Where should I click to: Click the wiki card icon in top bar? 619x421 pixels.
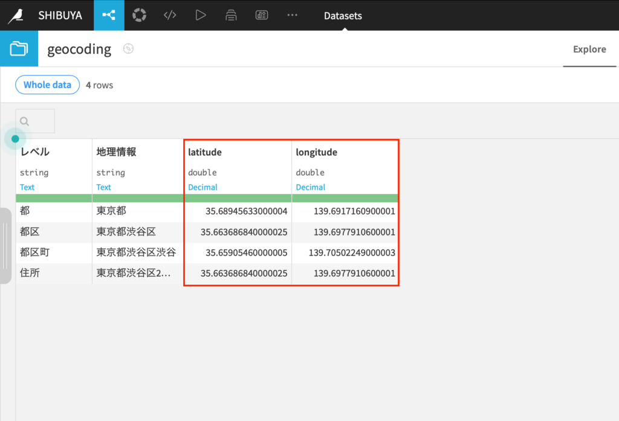click(x=261, y=15)
